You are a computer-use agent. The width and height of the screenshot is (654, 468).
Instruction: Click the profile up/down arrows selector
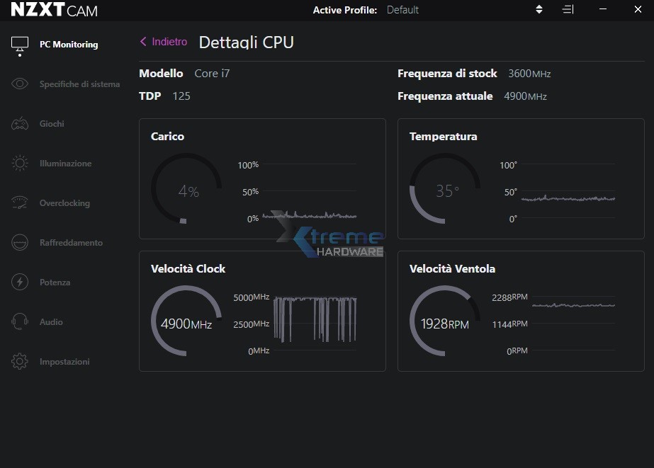click(x=539, y=10)
